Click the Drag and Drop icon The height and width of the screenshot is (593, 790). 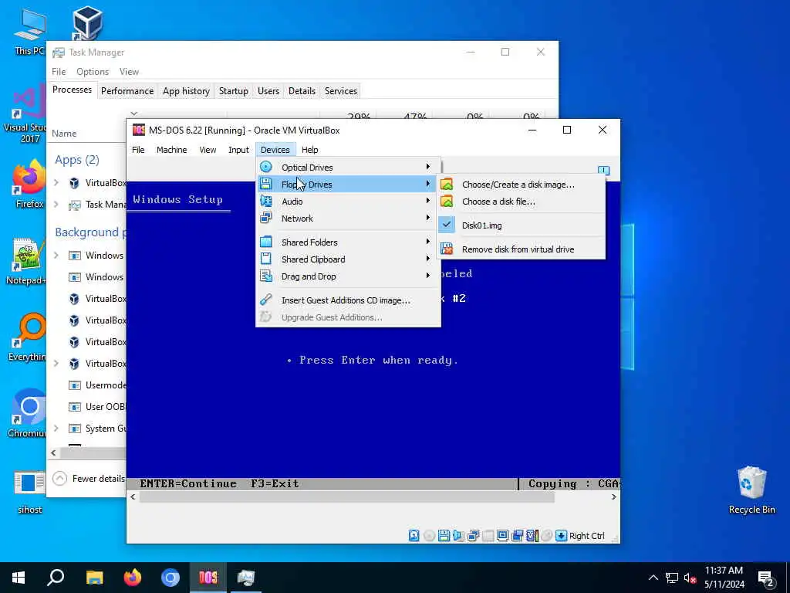(x=265, y=276)
